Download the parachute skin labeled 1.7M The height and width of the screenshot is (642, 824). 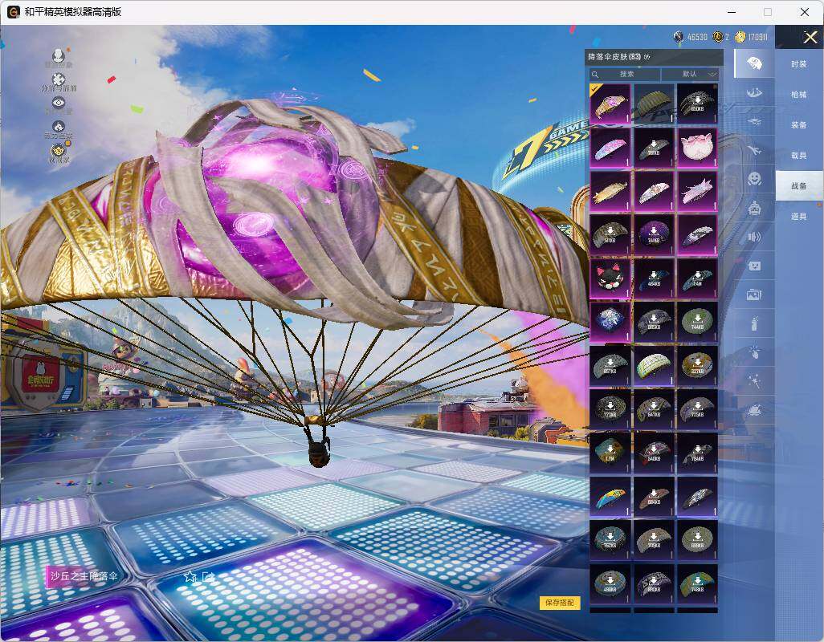[610, 452]
